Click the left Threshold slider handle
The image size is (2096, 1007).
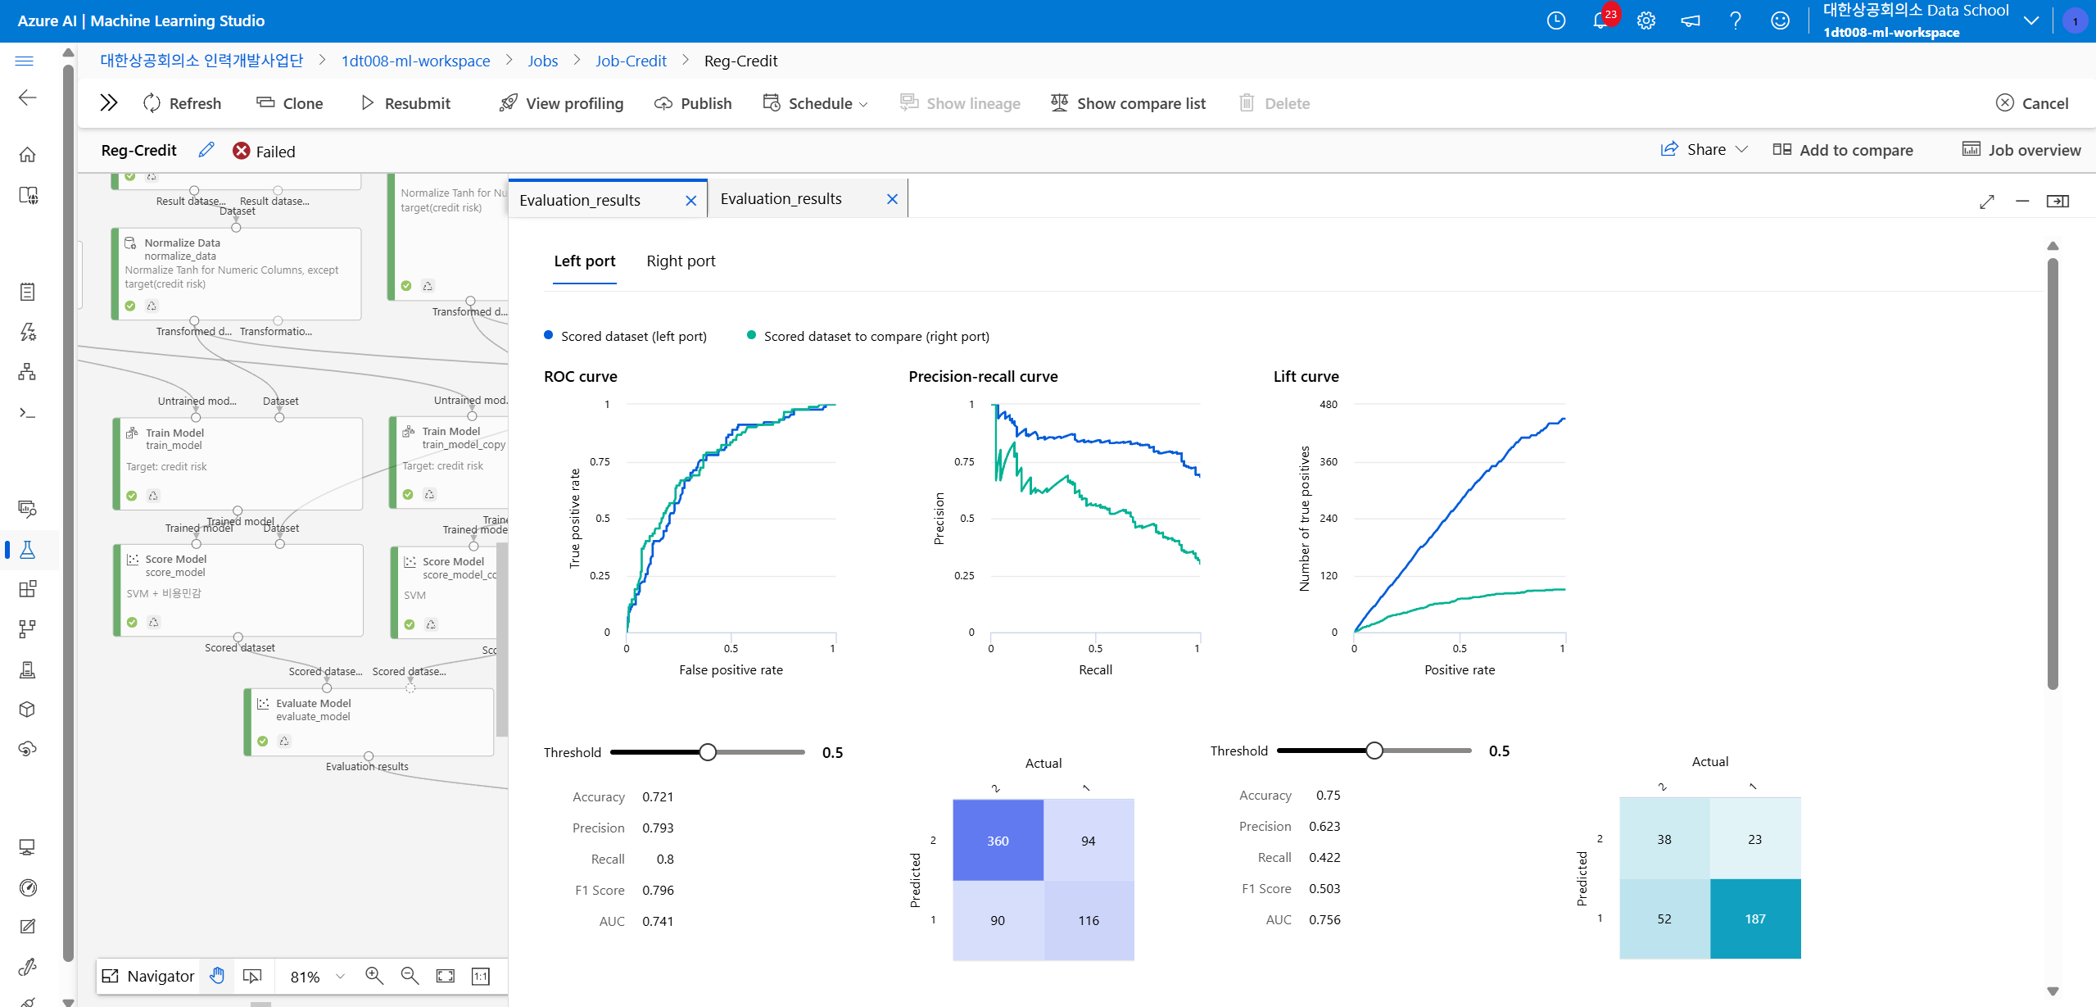pos(708,752)
